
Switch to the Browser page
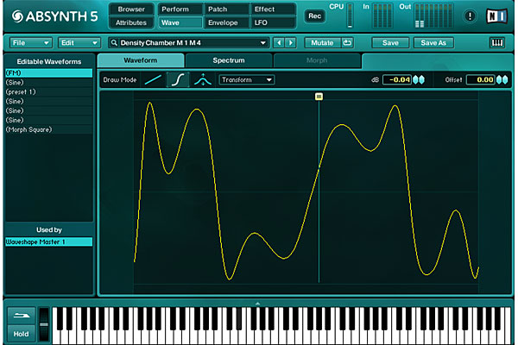click(131, 9)
